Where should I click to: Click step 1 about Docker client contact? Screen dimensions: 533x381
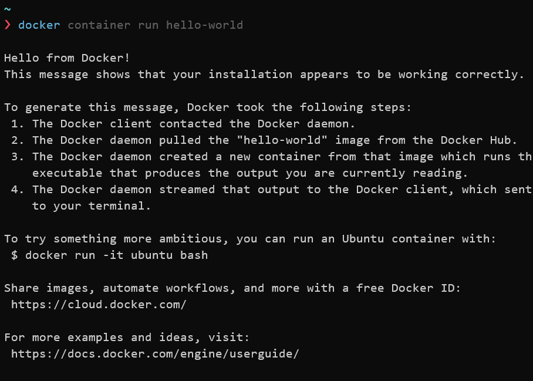pyautogui.click(x=183, y=124)
